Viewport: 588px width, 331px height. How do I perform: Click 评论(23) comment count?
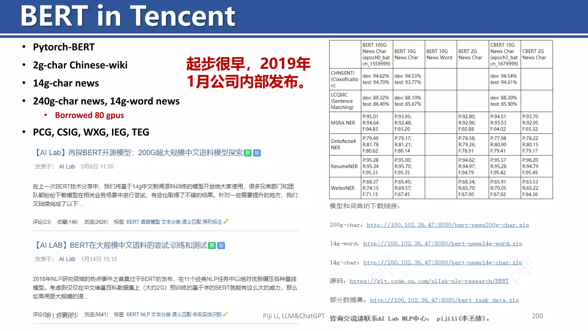42,222
